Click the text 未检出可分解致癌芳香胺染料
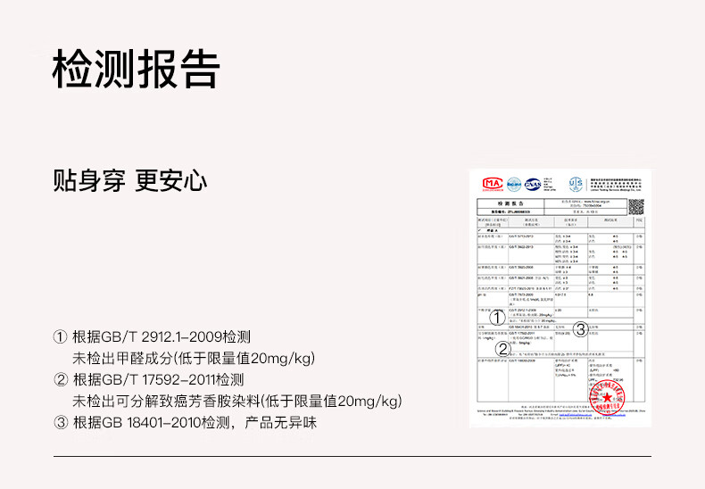The height and width of the screenshot is (489, 705). point(166,401)
